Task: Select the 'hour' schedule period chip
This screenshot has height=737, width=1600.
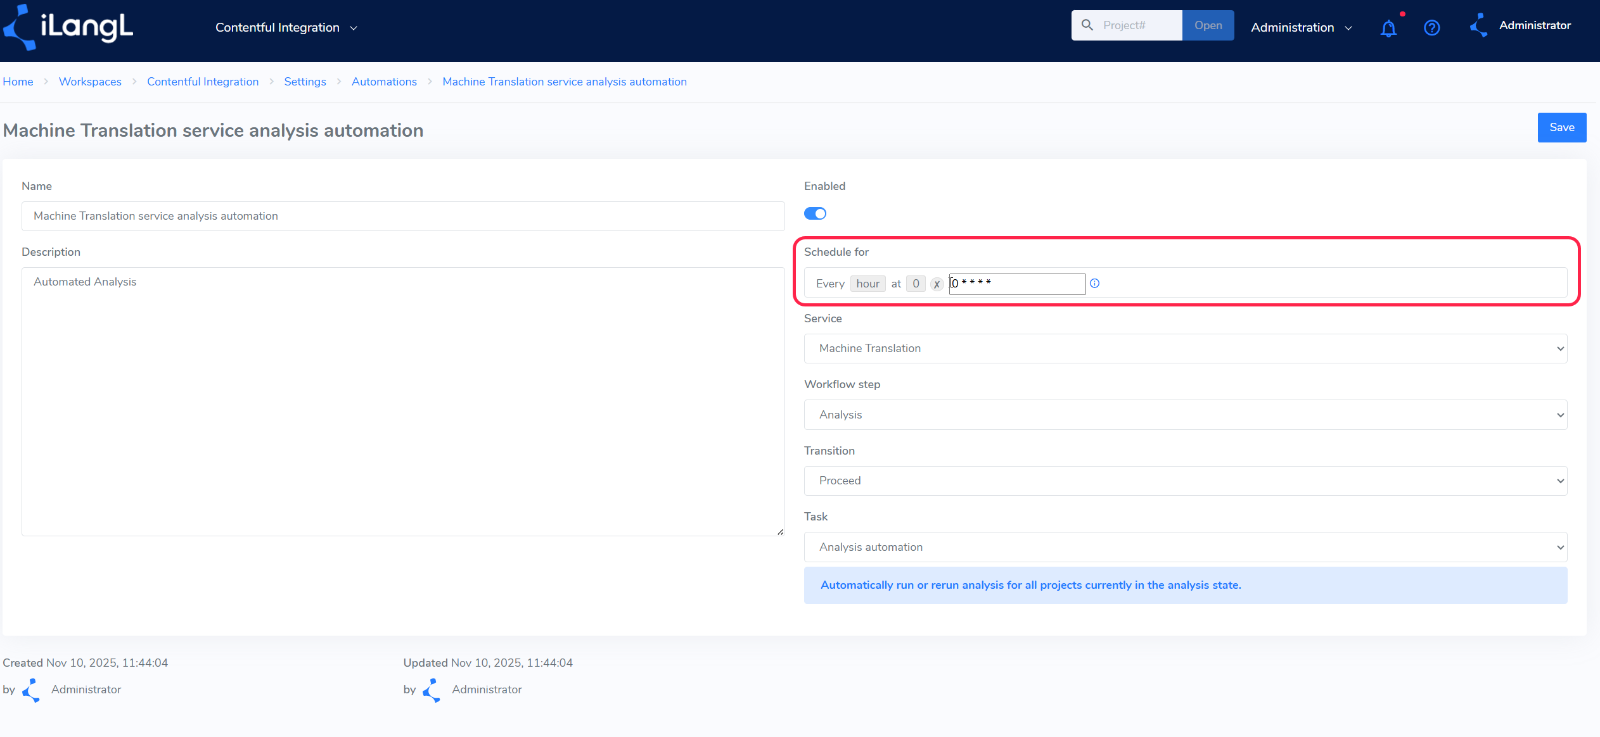Action: [867, 284]
